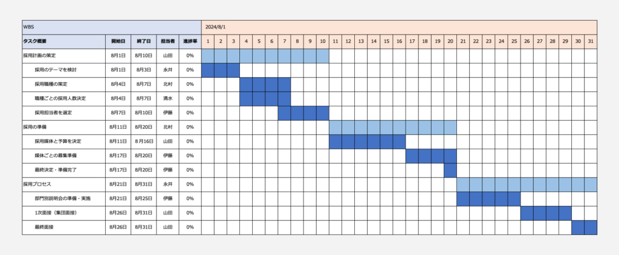Screen dimensions: 619x255
Task: Click the 採用プロセス task row label
Action: pos(63,184)
